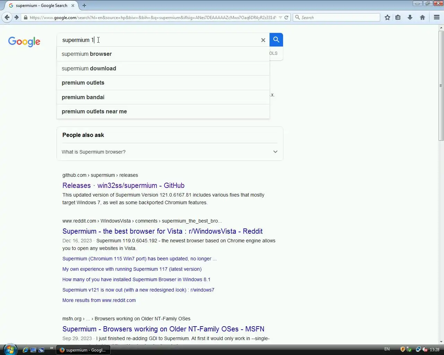Open Releases win32ss/supermium GitHub result

pyautogui.click(x=123, y=185)
